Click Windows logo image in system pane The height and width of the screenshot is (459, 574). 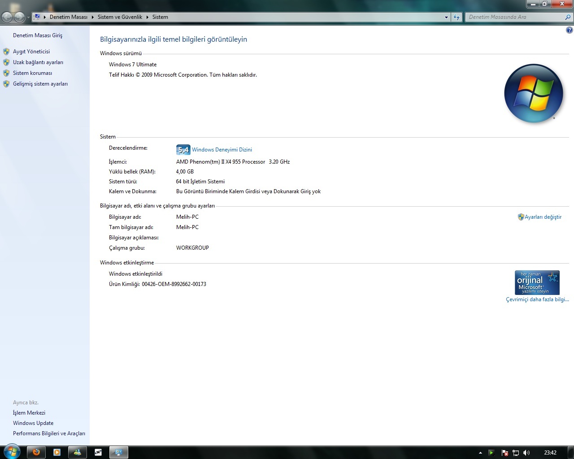tap(534, 94)
